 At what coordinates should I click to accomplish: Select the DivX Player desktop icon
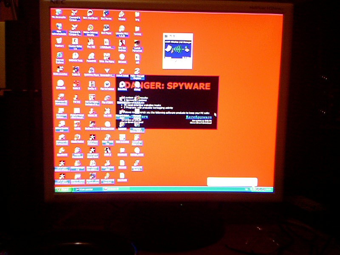[106, 29]
